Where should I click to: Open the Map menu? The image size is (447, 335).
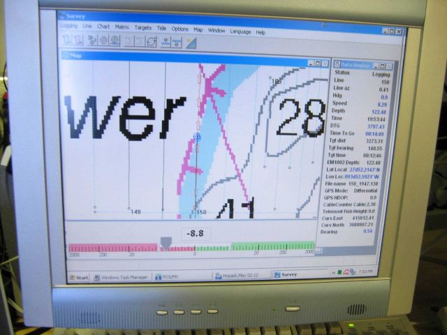(198, 29)
